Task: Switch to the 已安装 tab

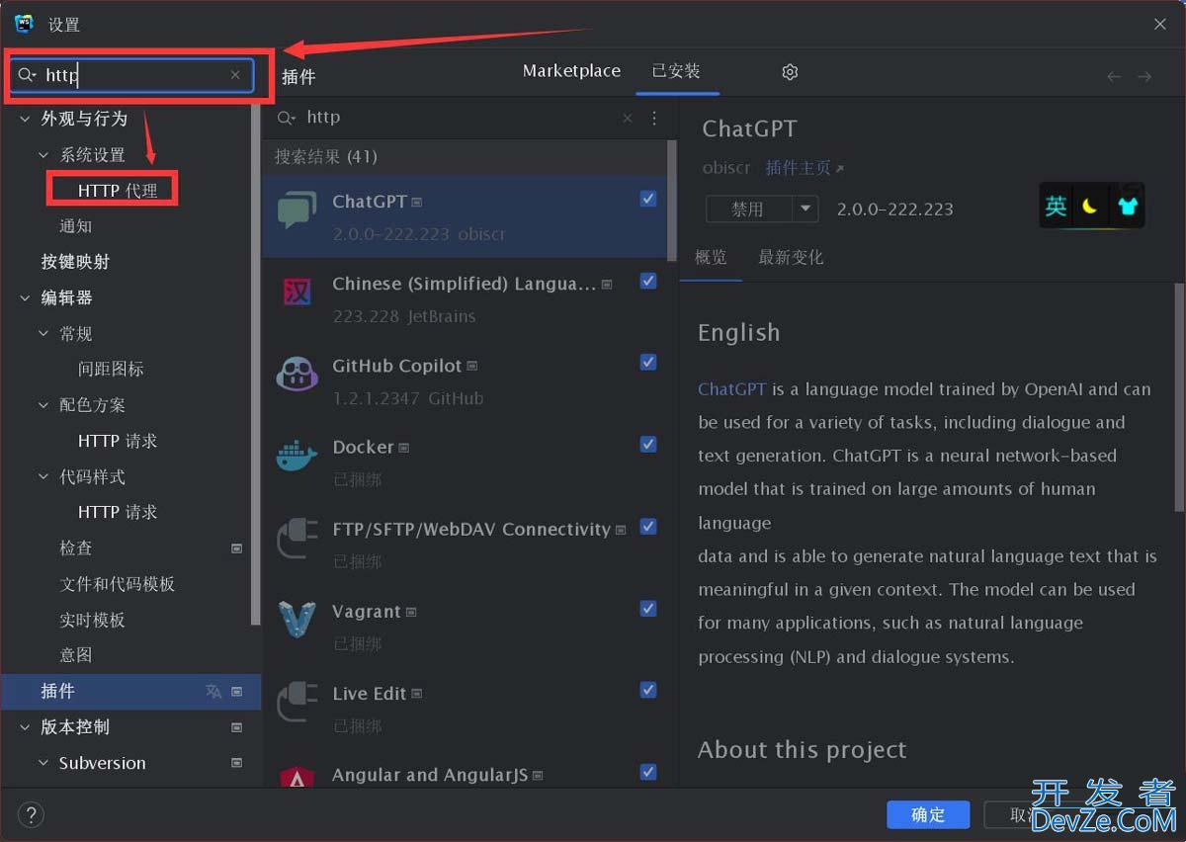Action: (x=676, y=71)
